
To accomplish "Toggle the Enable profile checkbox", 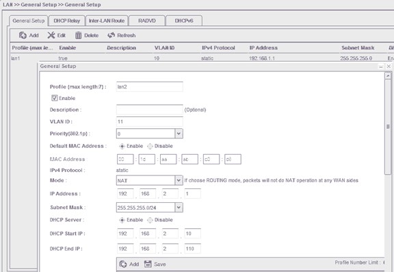I will pyautogui.click(x=55, y=98).
